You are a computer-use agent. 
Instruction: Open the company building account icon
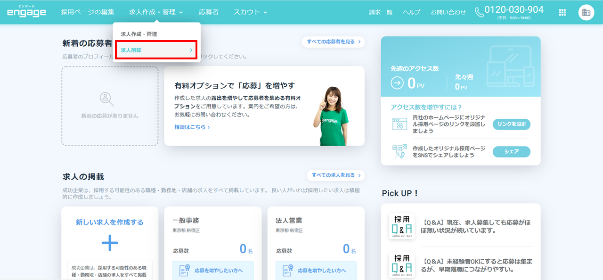point(586,12)
